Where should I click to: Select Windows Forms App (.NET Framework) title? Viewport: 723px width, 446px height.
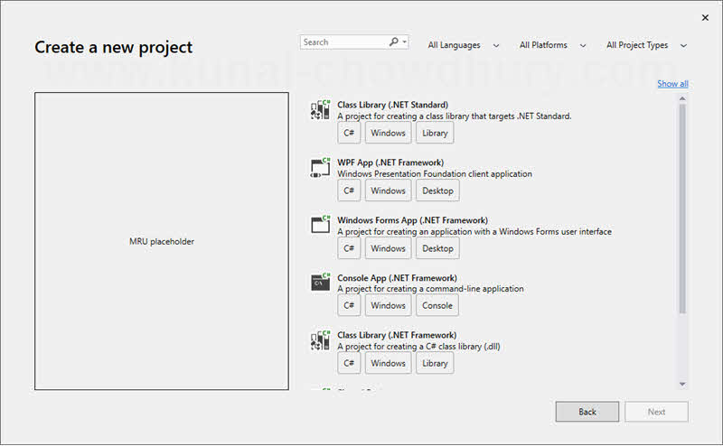[x=412, y=220]
